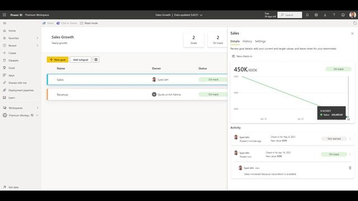358x201 pixels.
Task: Select the Revenue goal row
Action: [137, 94]
